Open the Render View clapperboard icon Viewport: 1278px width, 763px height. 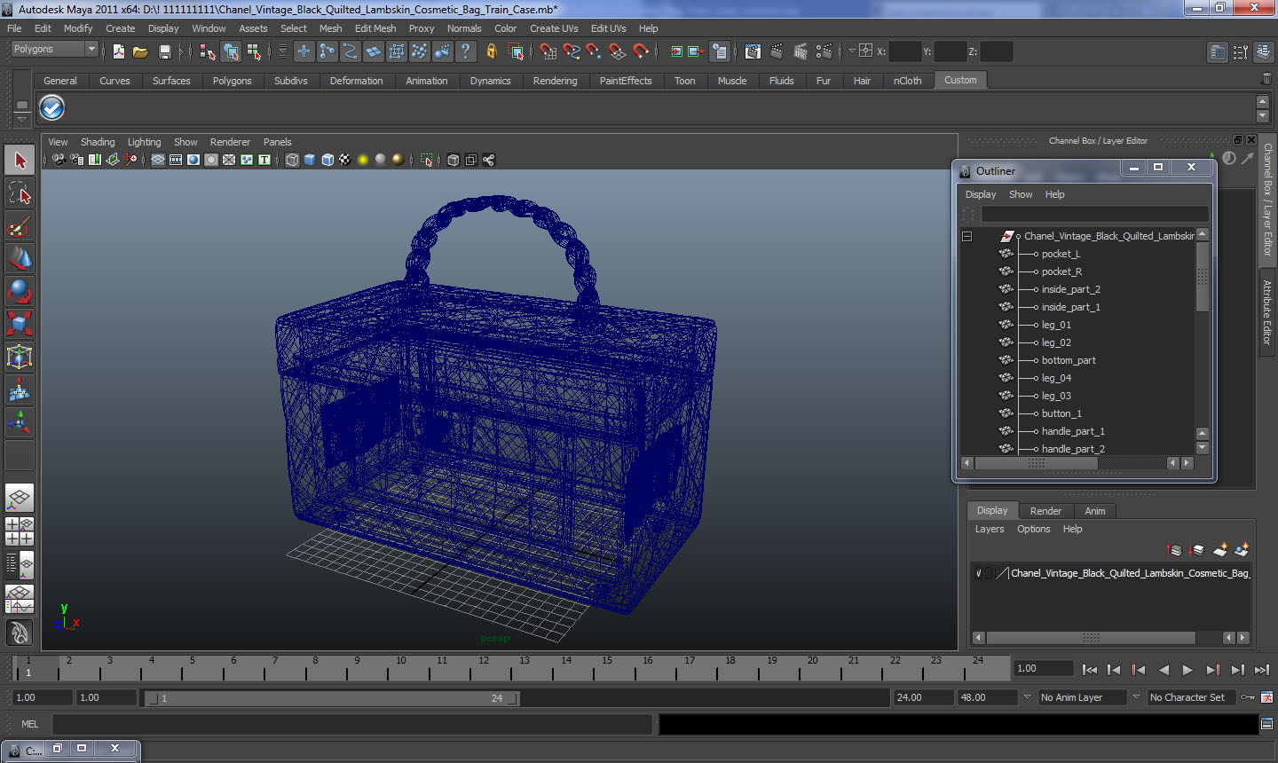coord(753,51)
